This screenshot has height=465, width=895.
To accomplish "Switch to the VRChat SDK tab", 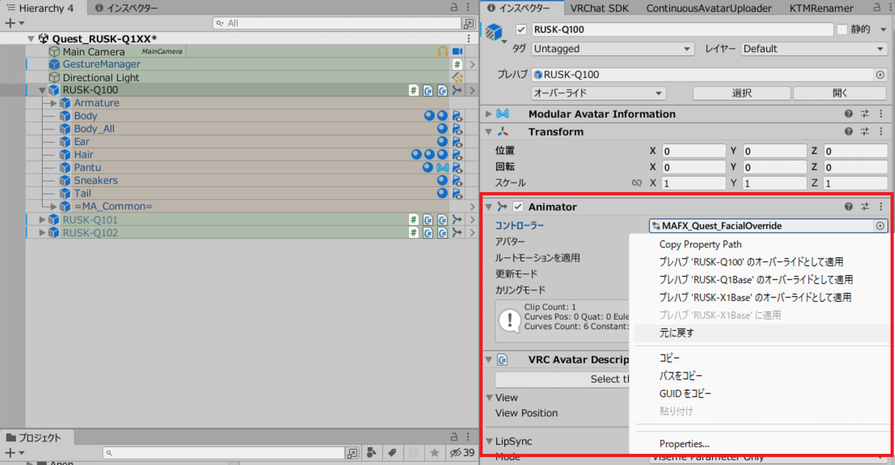I will [x=600, y=8].
